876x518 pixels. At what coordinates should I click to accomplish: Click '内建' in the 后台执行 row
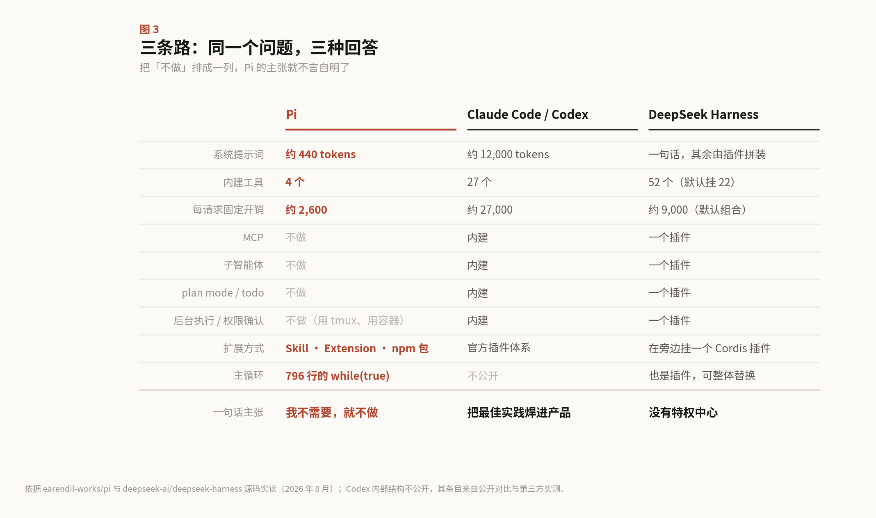pos(478,321)
